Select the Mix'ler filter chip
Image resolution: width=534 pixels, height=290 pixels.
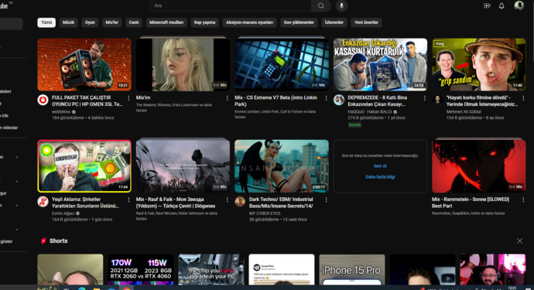[x=111, y=22]
